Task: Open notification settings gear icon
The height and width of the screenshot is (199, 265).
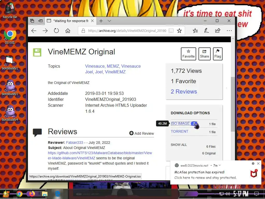Action: pyautogui.click(x=253, y=164)
